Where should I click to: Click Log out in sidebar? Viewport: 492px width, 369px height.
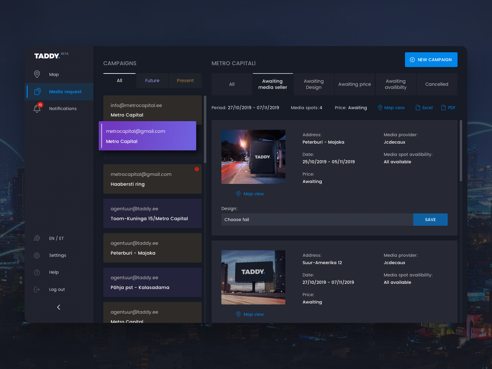click(57, 289)
